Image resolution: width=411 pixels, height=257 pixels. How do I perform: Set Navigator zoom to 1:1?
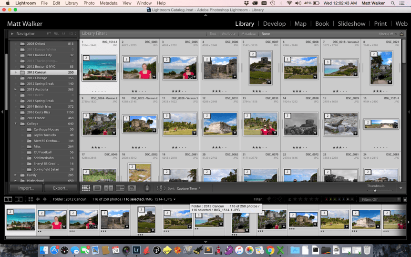[x=63, y=33]
